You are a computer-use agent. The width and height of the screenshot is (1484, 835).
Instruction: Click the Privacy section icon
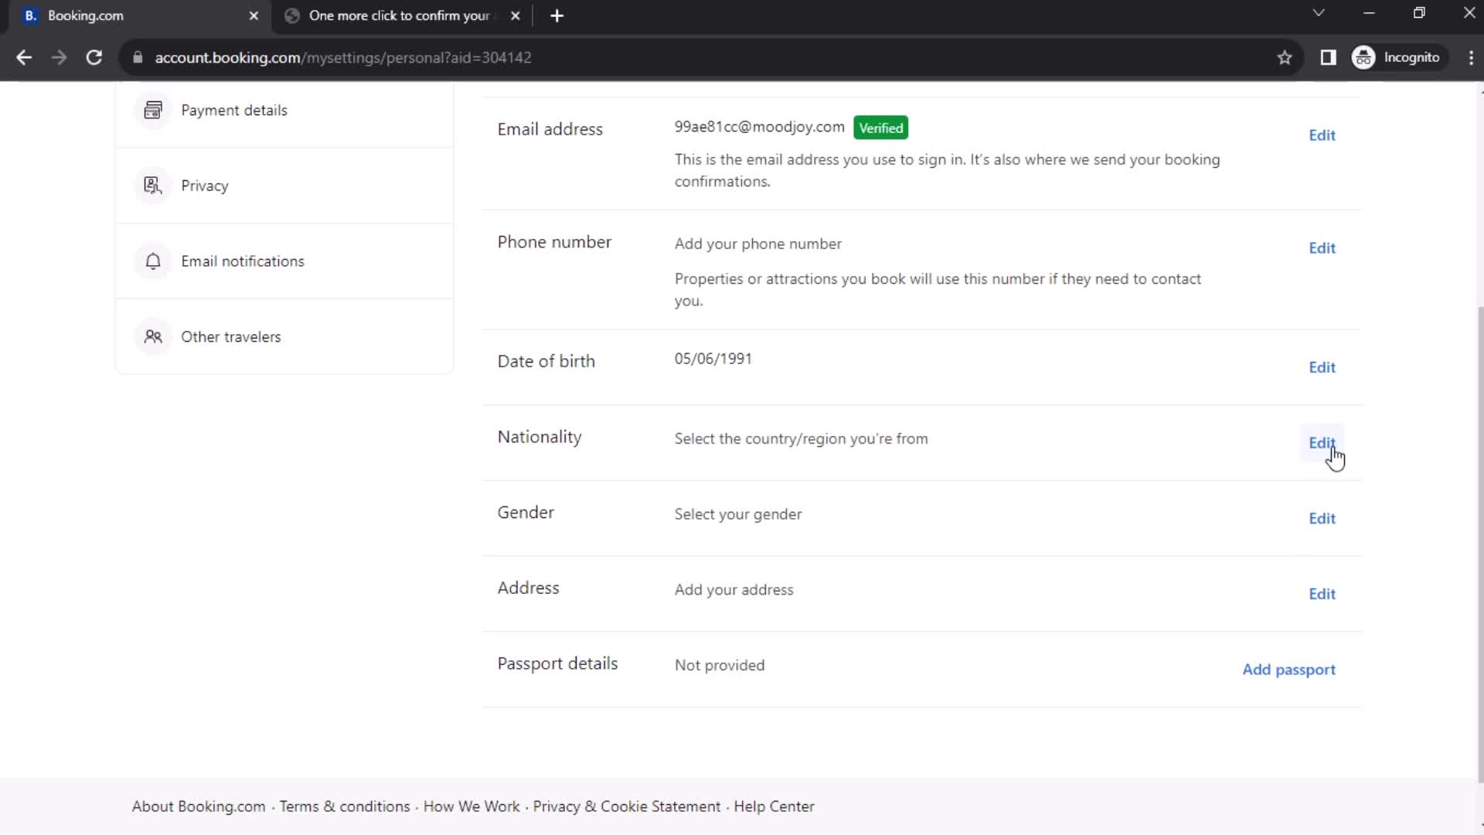tap(153, 186)
